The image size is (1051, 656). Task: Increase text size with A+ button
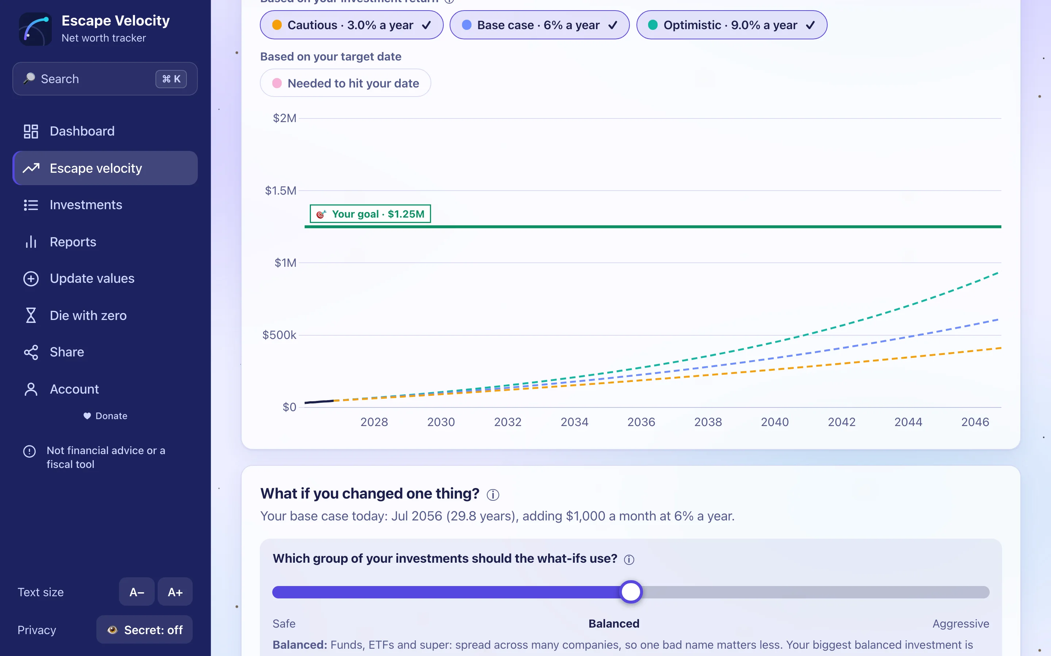click(175, 592)
